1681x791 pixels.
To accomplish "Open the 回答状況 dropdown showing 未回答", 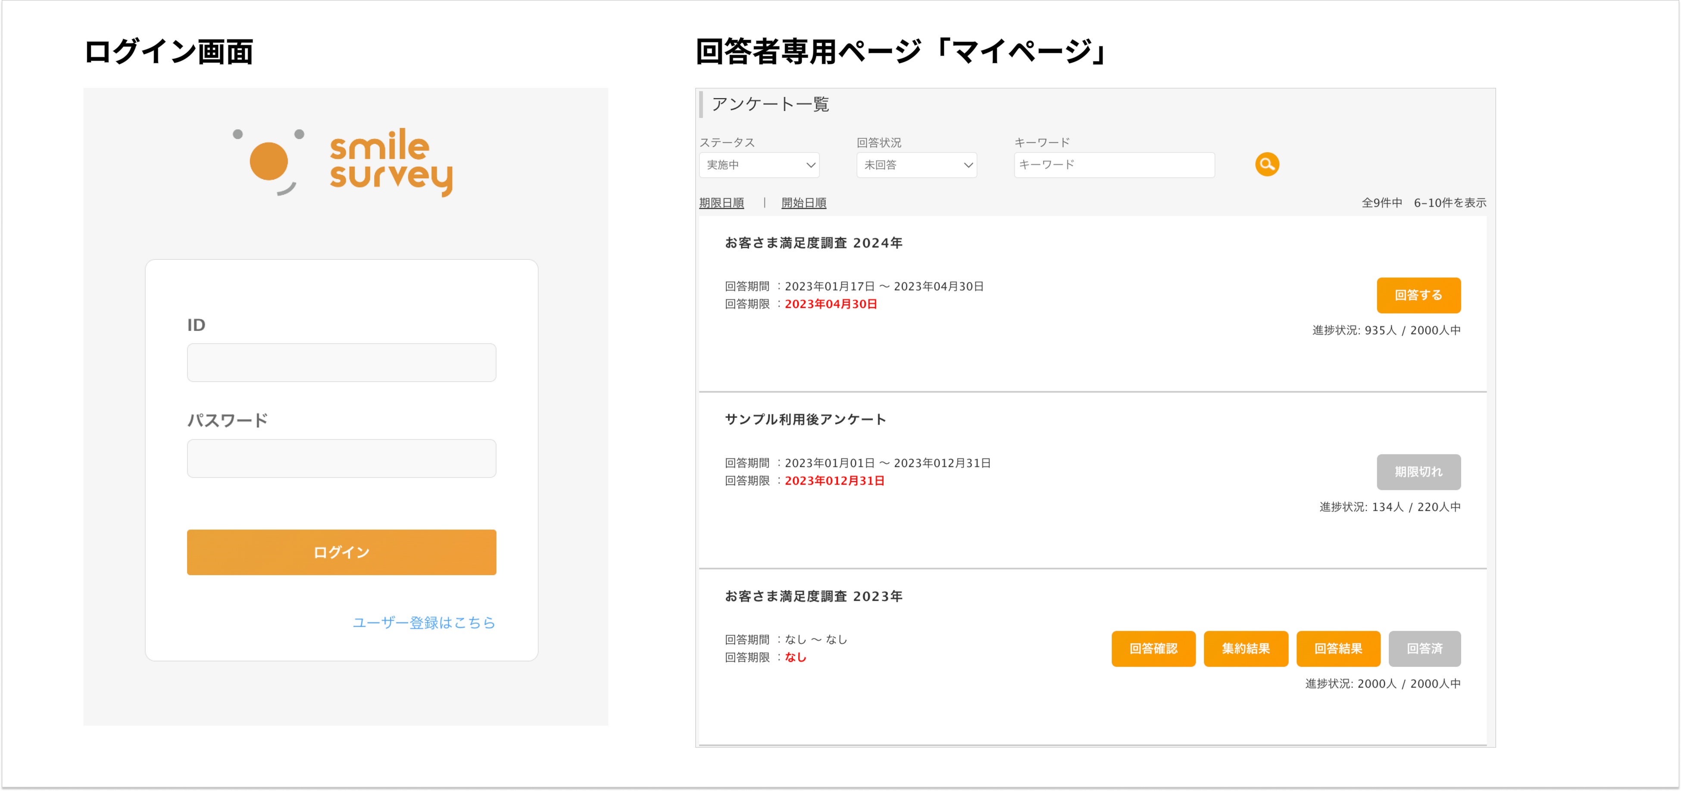I will tap(916, 165).
